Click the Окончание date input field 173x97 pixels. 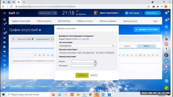83,66
